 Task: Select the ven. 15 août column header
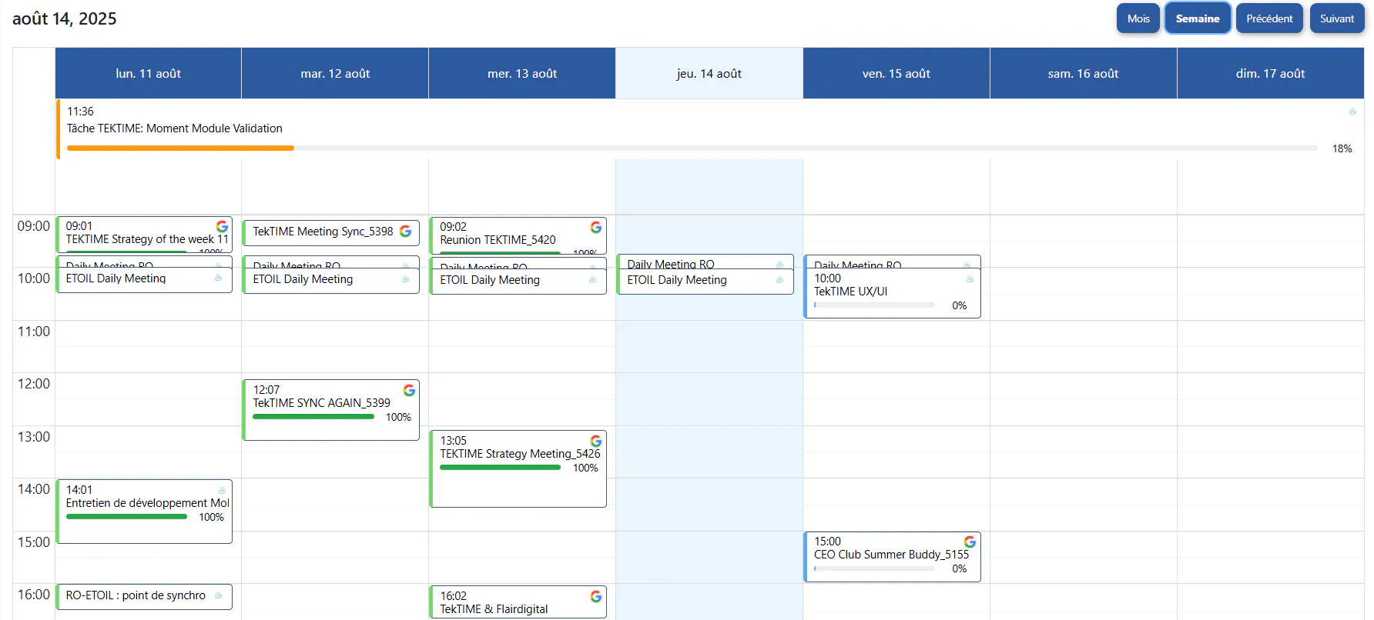coord(896,73)
